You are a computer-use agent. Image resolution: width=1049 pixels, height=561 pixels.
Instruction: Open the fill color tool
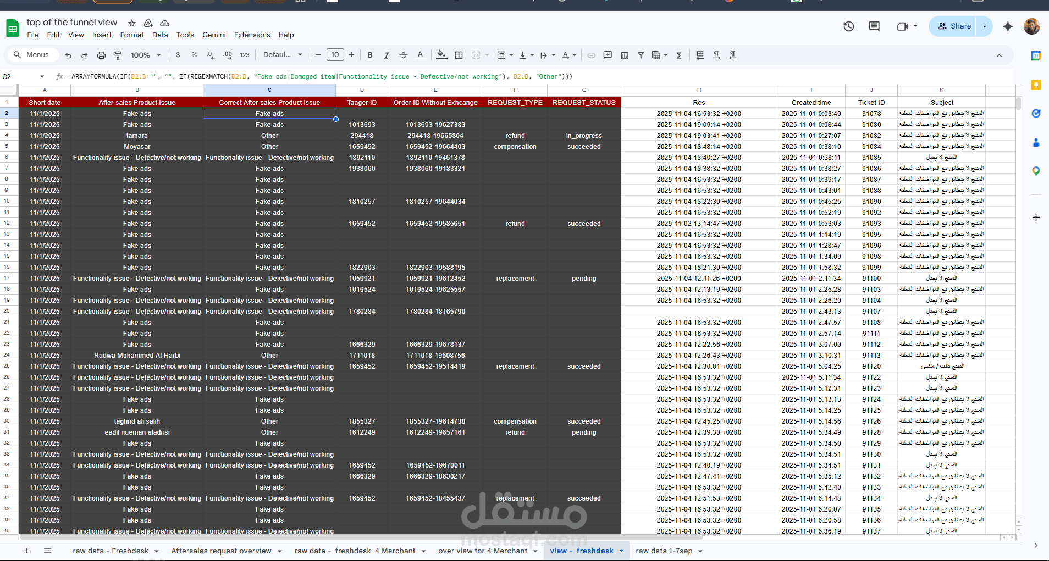pyautogui.click(x=442, y=55)
